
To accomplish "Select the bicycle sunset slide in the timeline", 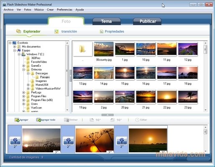I will point(41,140).
